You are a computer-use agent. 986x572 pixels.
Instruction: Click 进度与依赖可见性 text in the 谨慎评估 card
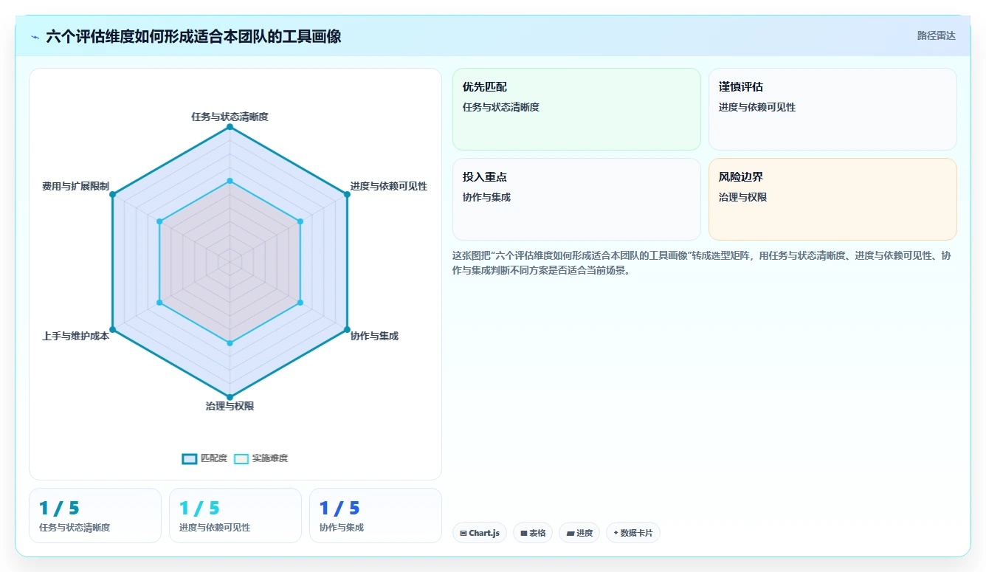[757, 107]
